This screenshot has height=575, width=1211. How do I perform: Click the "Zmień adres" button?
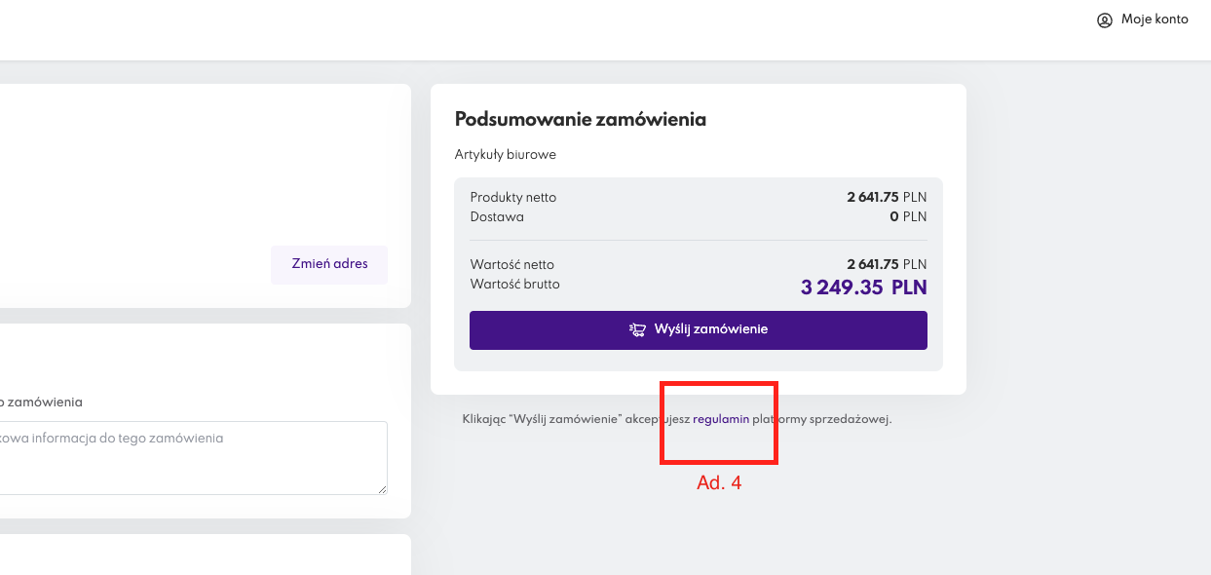point(329,264)
